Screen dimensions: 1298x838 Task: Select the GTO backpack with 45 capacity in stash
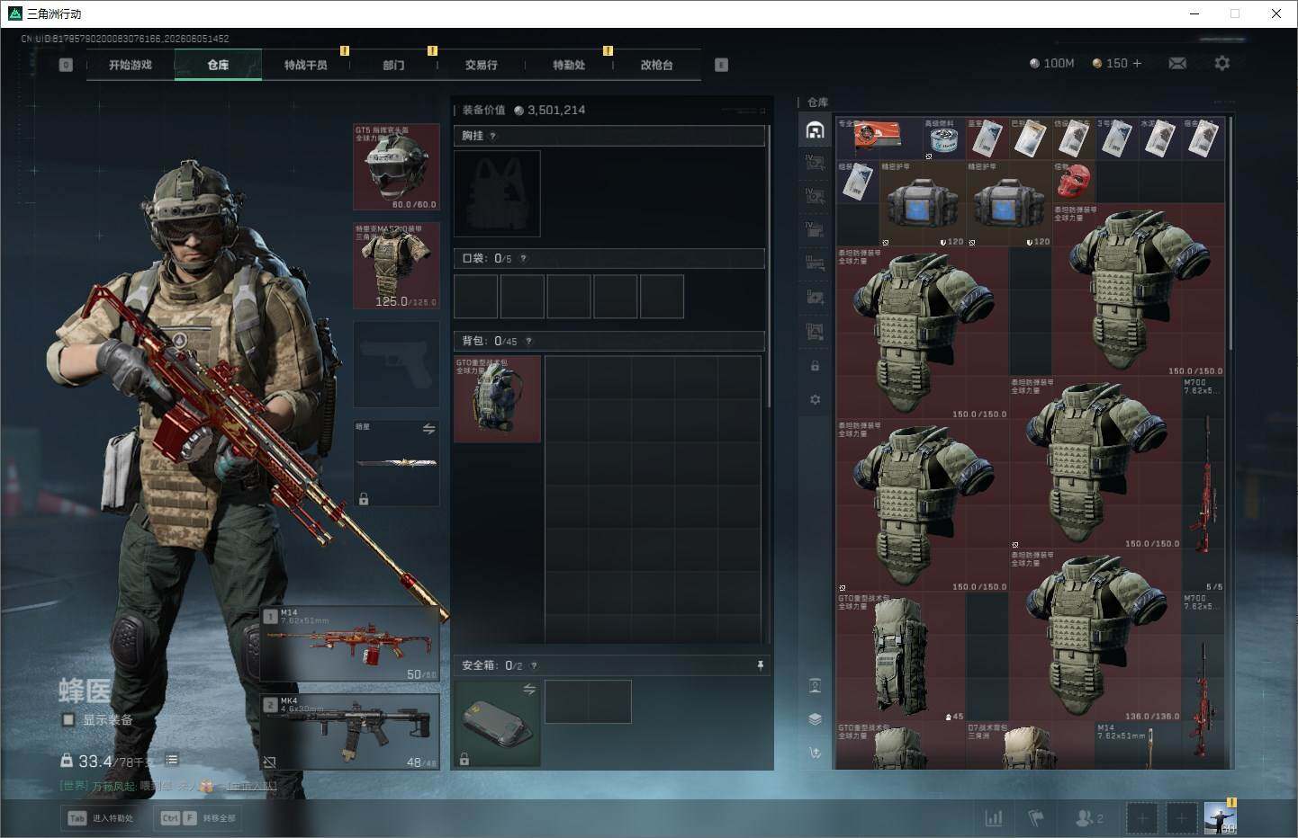(901, 656)
